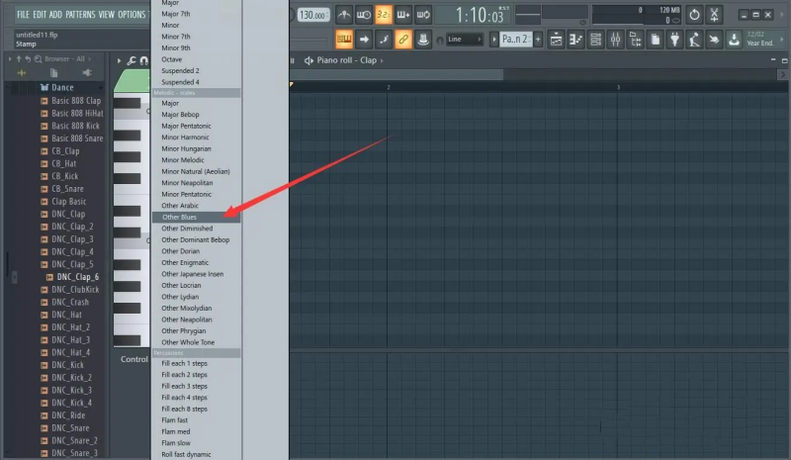Image resolution: width=791 pixels, height=460 pixels.
Task: Toggle typing keyboard to piano
Action: coord(344,40)
